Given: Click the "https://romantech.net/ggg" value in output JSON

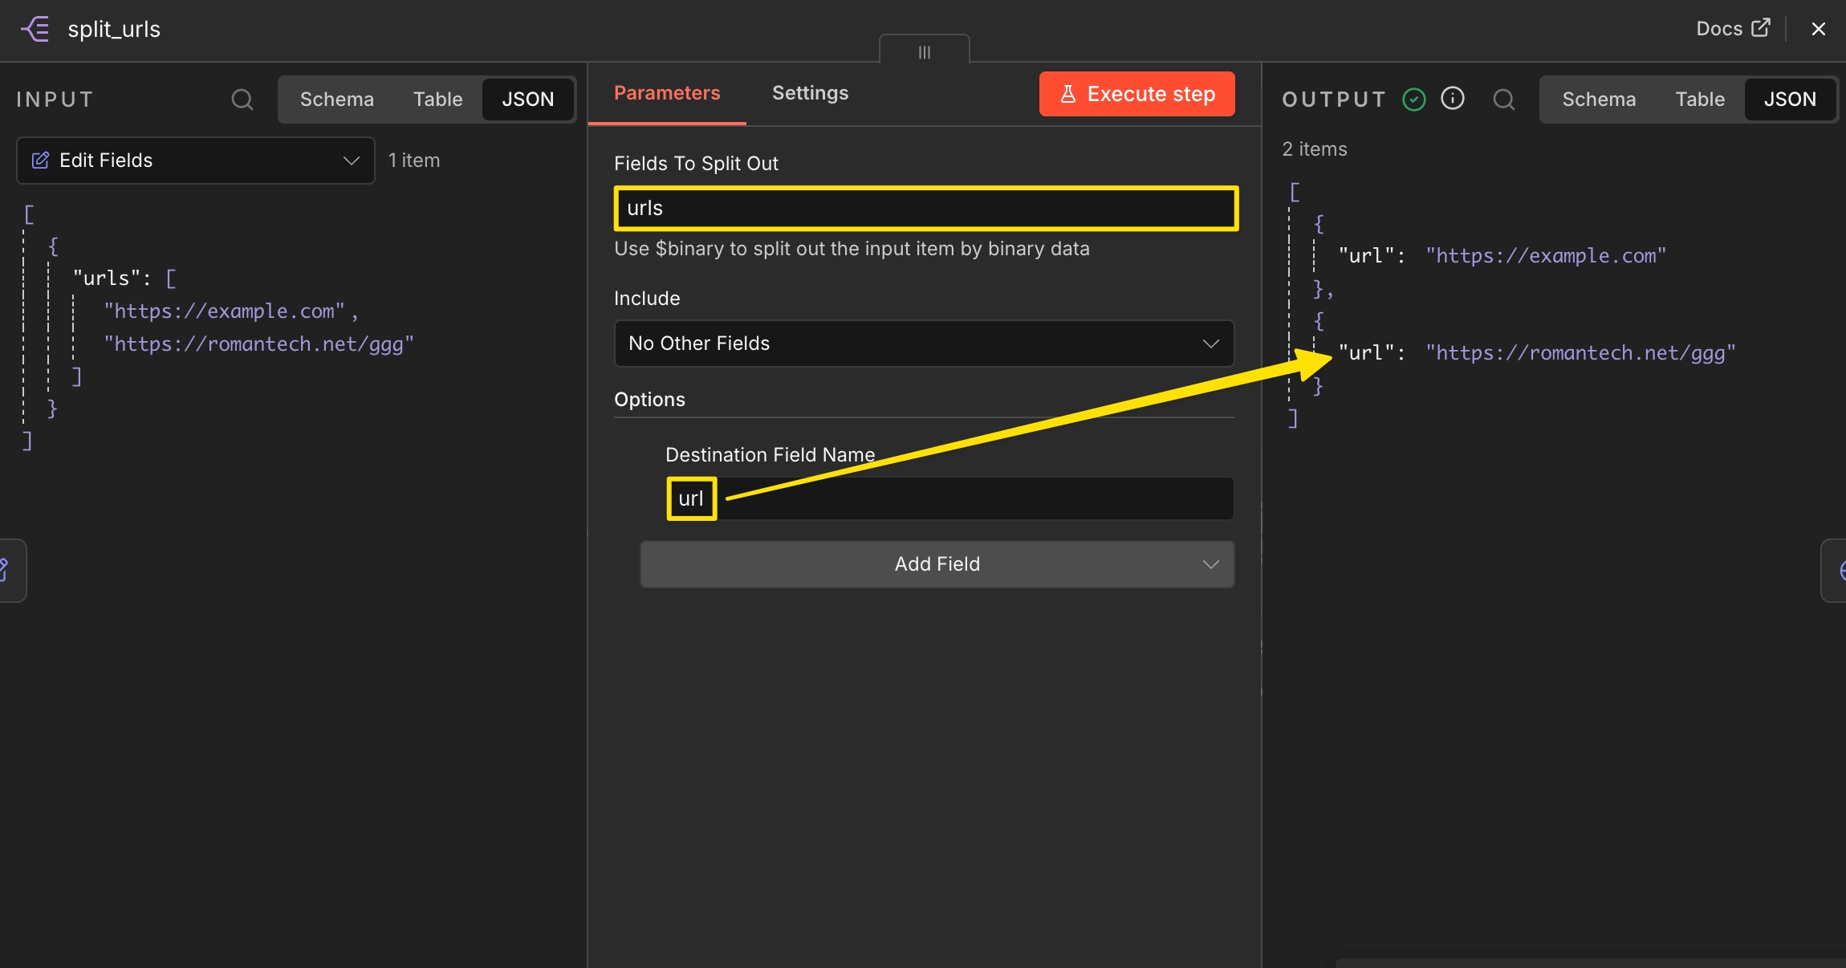Looking at the screenshot, I should (1581, 353).
